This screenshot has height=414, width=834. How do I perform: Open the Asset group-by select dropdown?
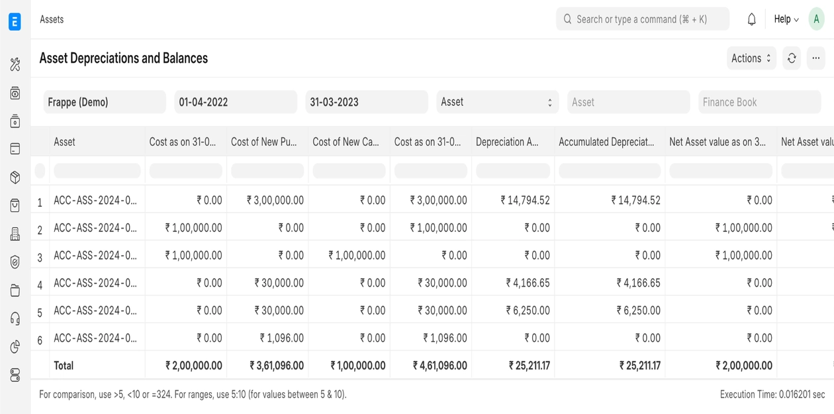point(496,102)
